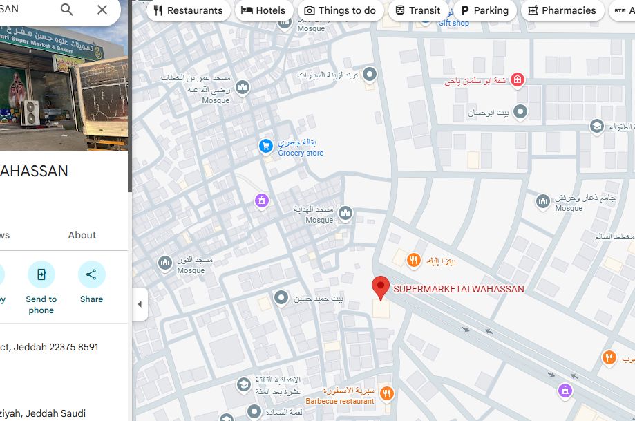This screenshot has width=635, height=421.
Task: Clear the search with X icon
Action: click(102, 10)
